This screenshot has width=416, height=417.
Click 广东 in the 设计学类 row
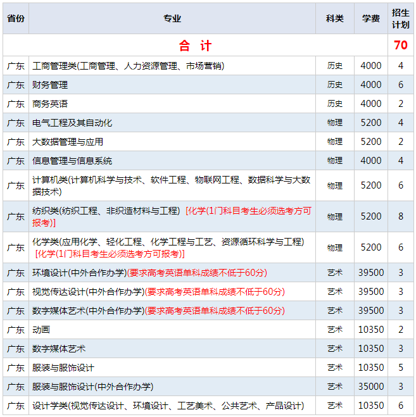pos(16,406)
